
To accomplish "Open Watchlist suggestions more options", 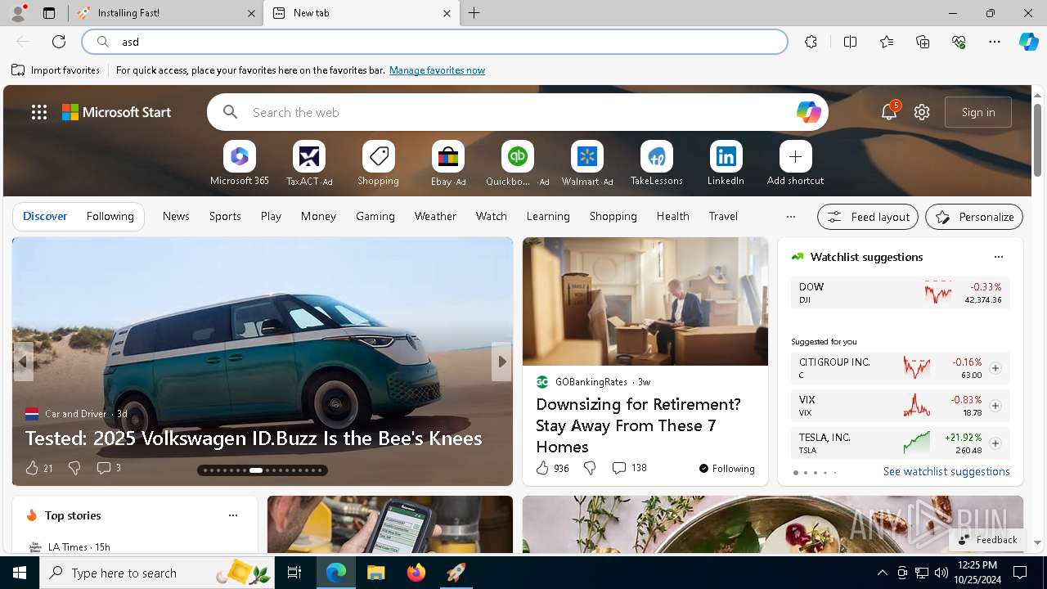I will (x=998, y=257).
